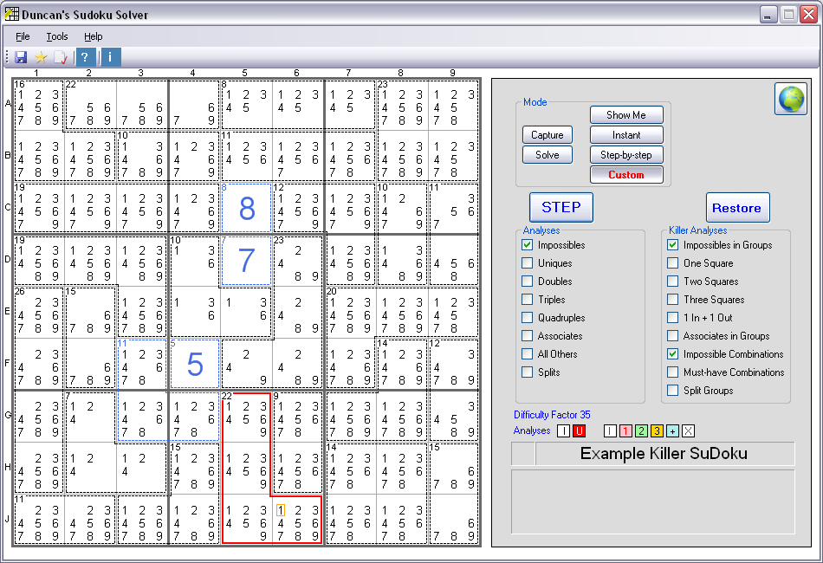Enable the Triples checkbox
This screenshot has width=823, height=563.
coord(527,300)
